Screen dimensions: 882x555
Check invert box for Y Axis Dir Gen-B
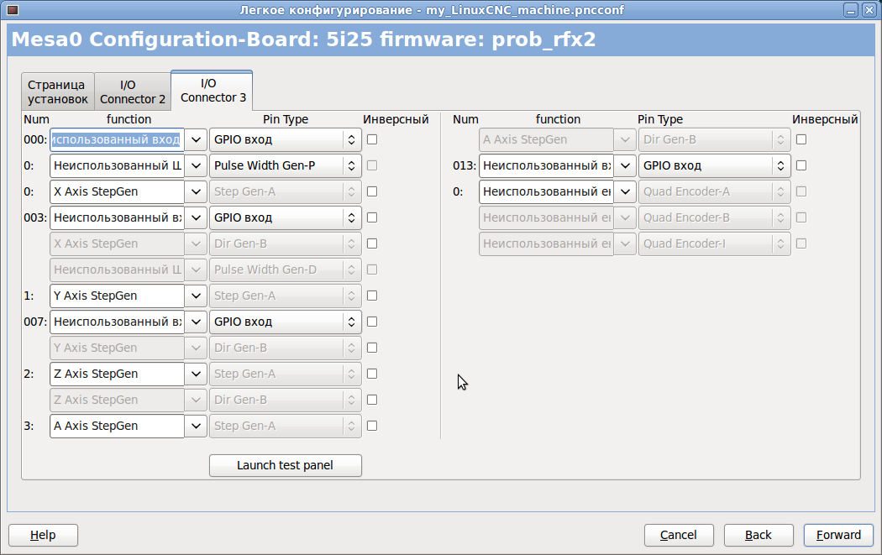tap(372, 348)
